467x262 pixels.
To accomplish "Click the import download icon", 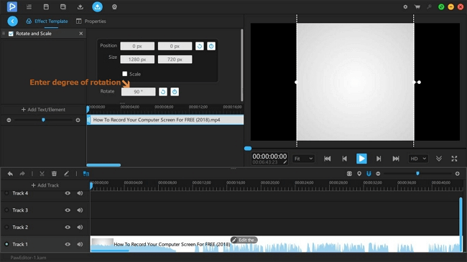I will pyautogui.click(x=80, y=7).
